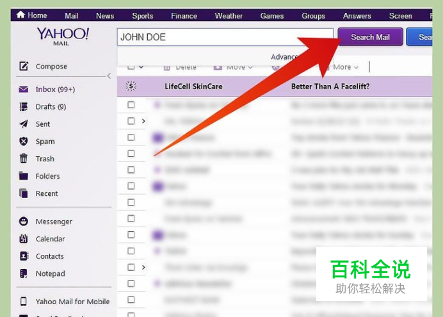Screen dimensions: 443x317
Task: Open the Screen tab in top navigation
Action: (x=400, y=16)
